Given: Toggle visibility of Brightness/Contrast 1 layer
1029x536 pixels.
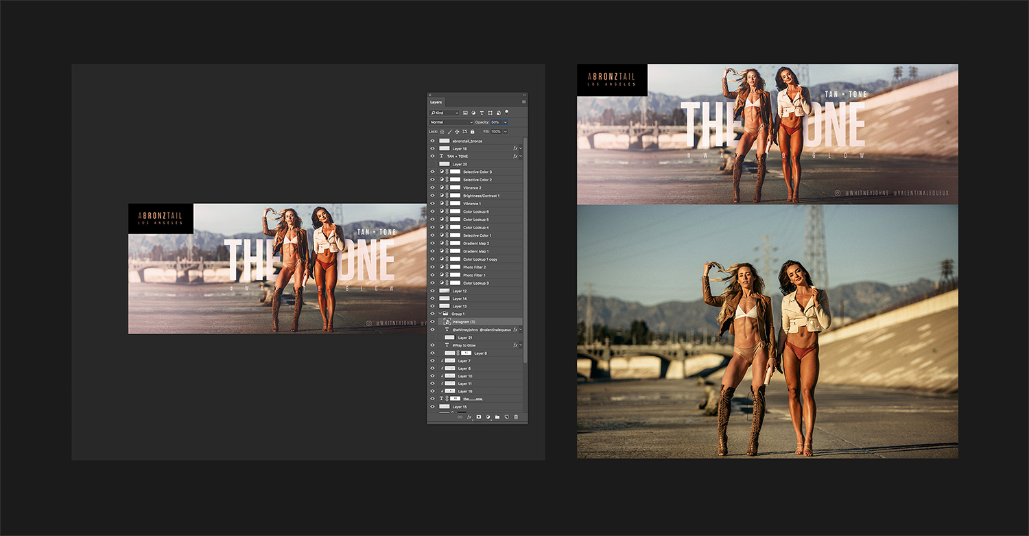Looking at the screenshot, I should (432, 196).
